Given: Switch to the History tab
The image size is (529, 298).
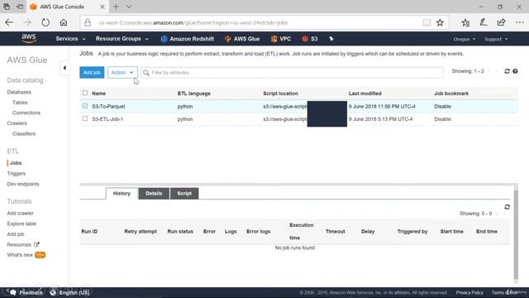Looking at the screenshot, I should point(122,193).
